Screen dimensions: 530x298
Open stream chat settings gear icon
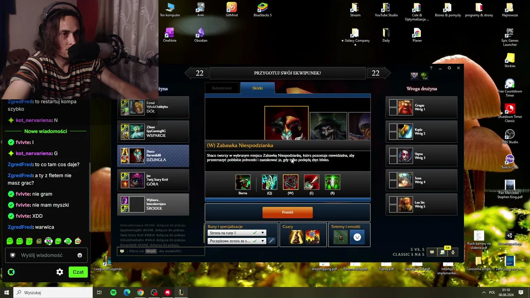(60, 272)
